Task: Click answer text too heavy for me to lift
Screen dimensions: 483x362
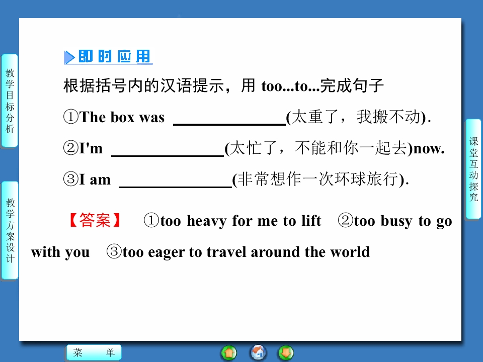Action: [240, 221]
